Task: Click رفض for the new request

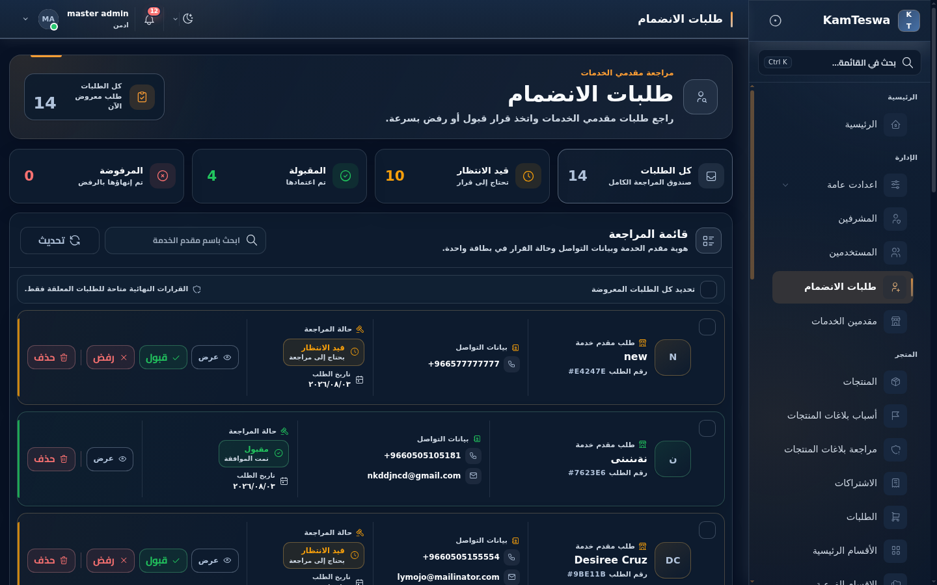Action: point(111,357)
